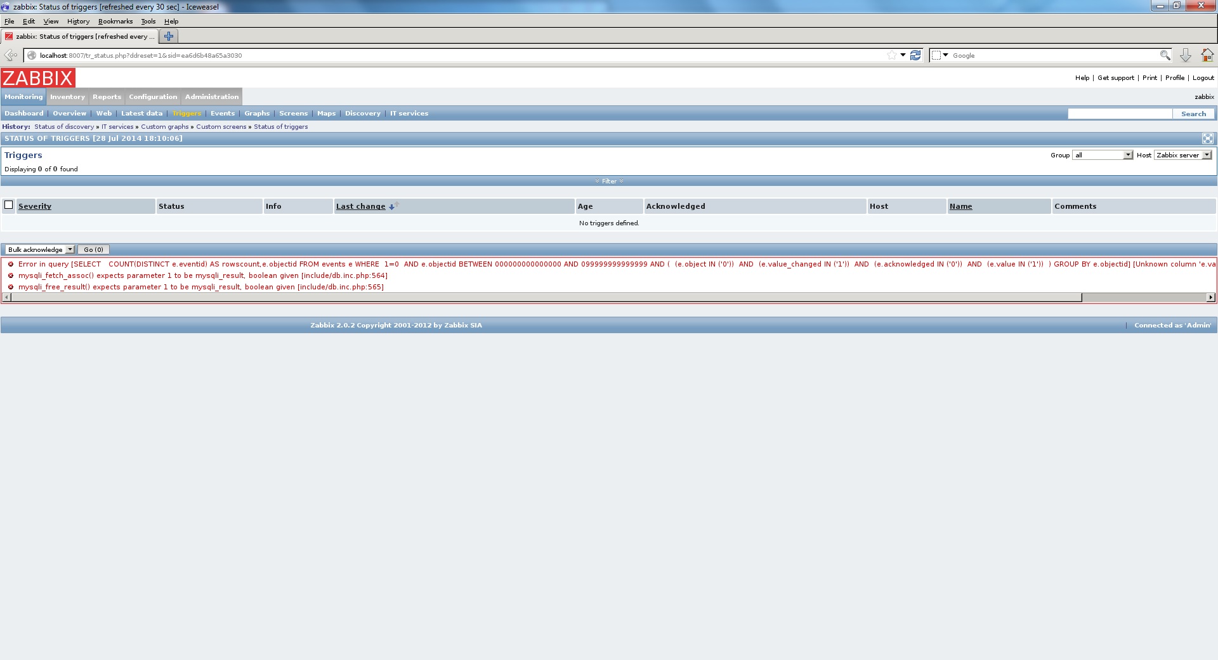The image size is (1218, 660).
Task: Sort table by Name header
Action: tap(961, 206)
